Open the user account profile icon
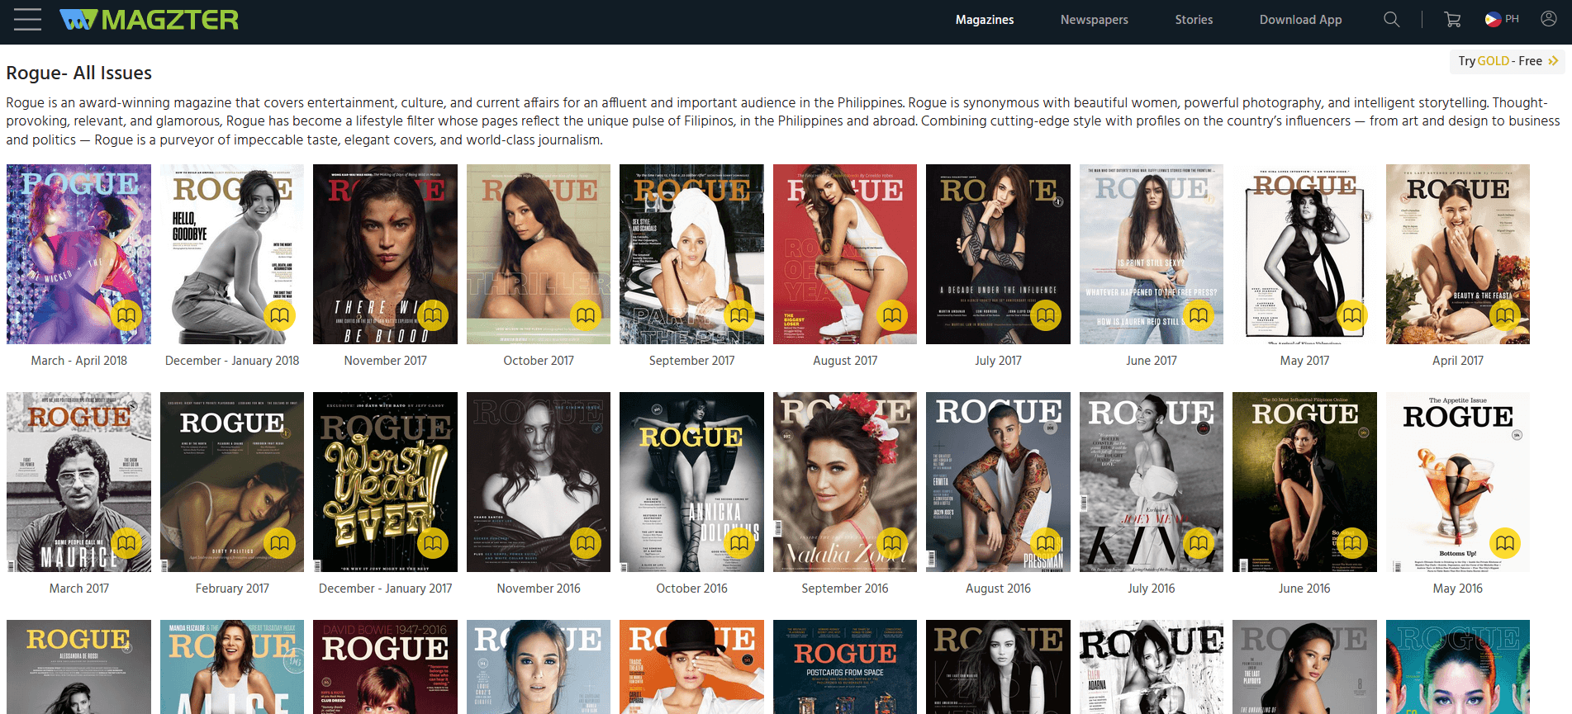The width and height of the screenshot is (1572, 714). tap(1548, 19)
